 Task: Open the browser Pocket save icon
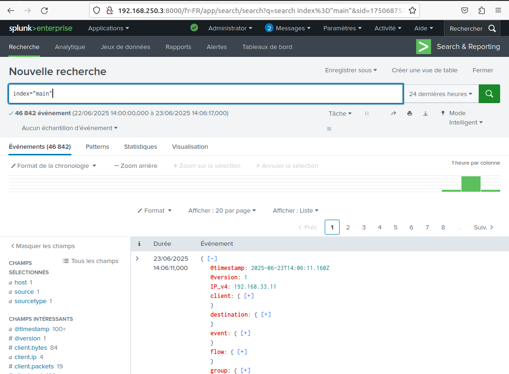coord(465,11)
